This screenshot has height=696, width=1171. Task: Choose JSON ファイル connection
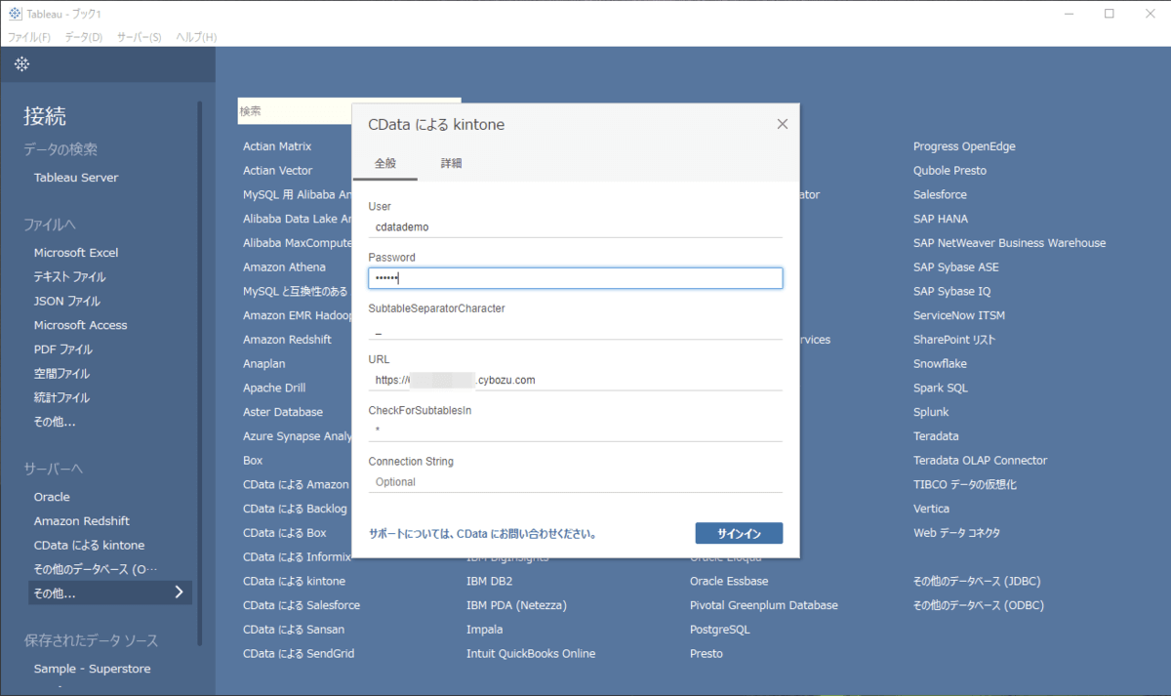(67, 302)
